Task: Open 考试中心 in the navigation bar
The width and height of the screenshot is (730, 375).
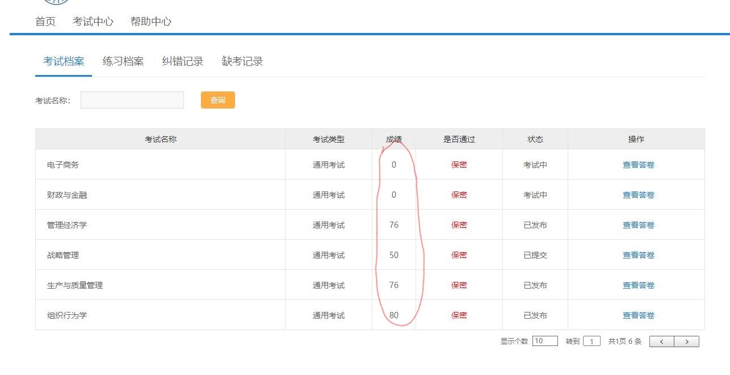Action: click(x=93, y=22)
